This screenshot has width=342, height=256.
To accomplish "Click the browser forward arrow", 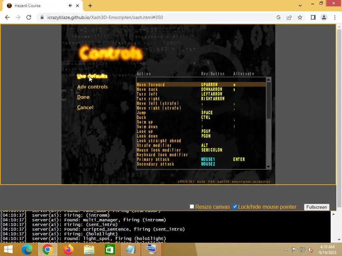I will pyautogui.click(x=18, y=17).
